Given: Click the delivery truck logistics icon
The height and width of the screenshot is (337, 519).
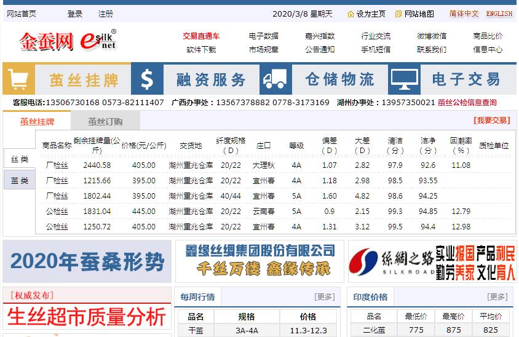Looking at the screenshot, I should [x=275, y=79].
